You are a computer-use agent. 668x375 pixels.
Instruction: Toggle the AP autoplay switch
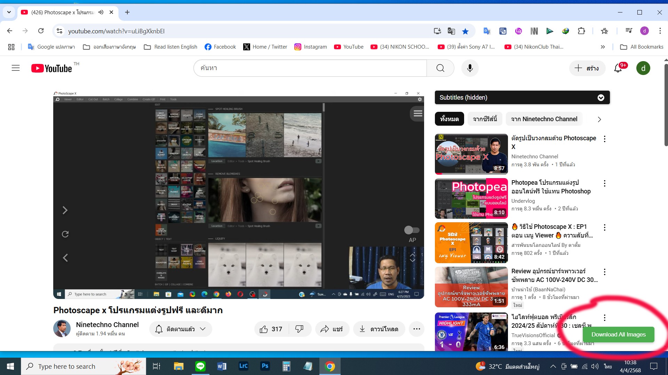(x=412, y=230)
